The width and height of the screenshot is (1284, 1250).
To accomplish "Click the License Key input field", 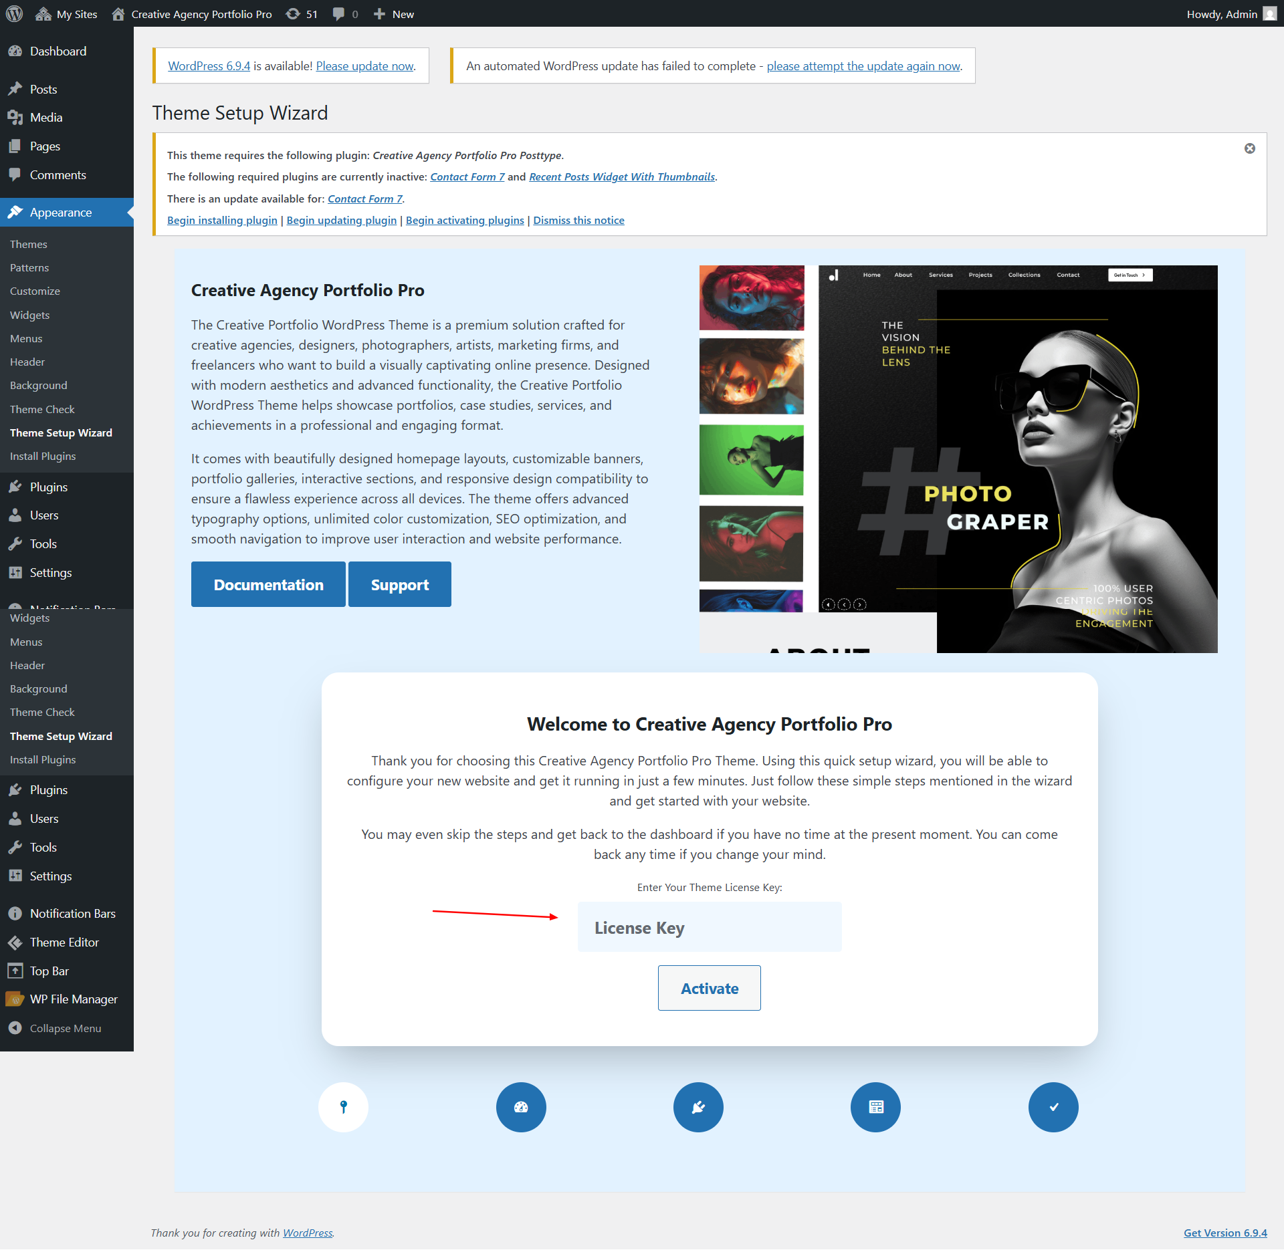I will (709, 927).
